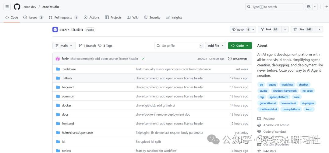Viewport: 329px width, 153px height.
Task: Click the Watch button
Action: click(240, 29)
